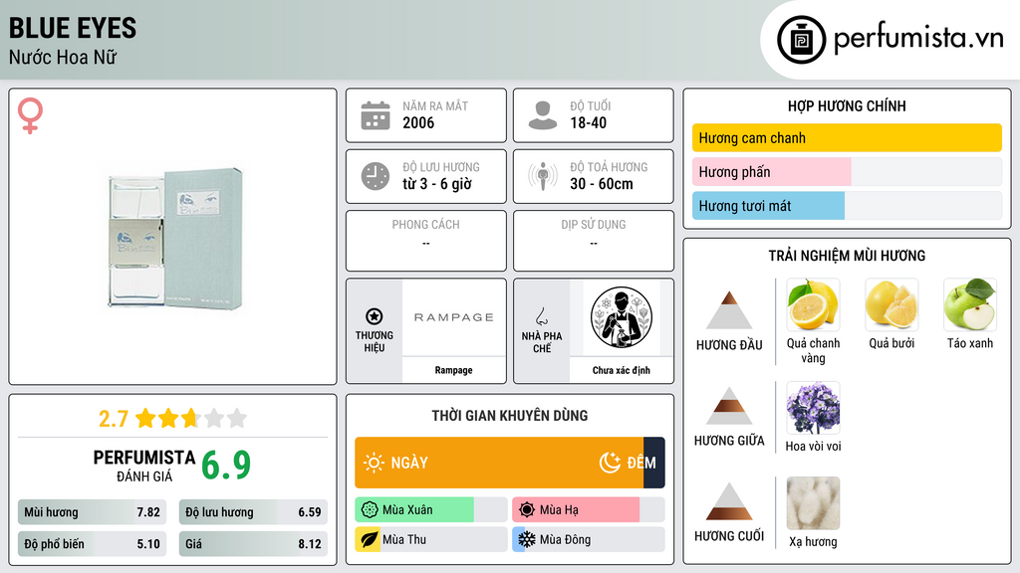
Task: Click the BLUE EYES title text
Action: [x=73, y=29]
